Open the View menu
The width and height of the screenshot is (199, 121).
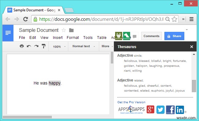tap(44, 38)
